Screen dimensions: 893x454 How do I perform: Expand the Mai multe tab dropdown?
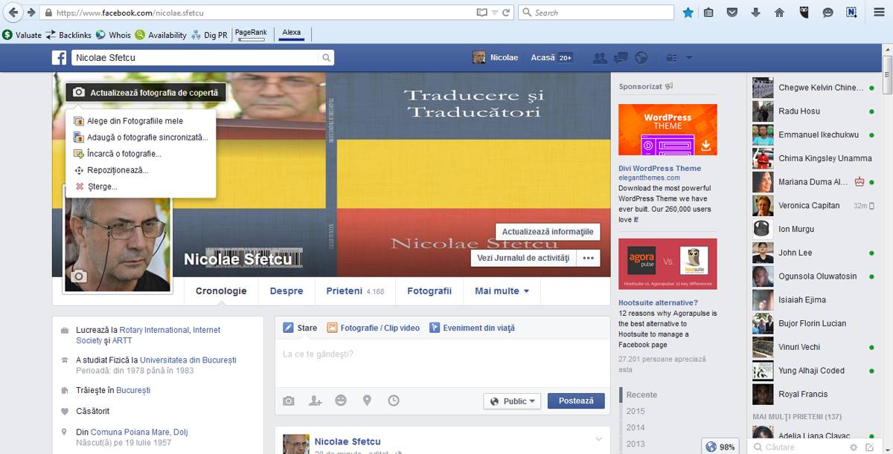click(502, 291)
